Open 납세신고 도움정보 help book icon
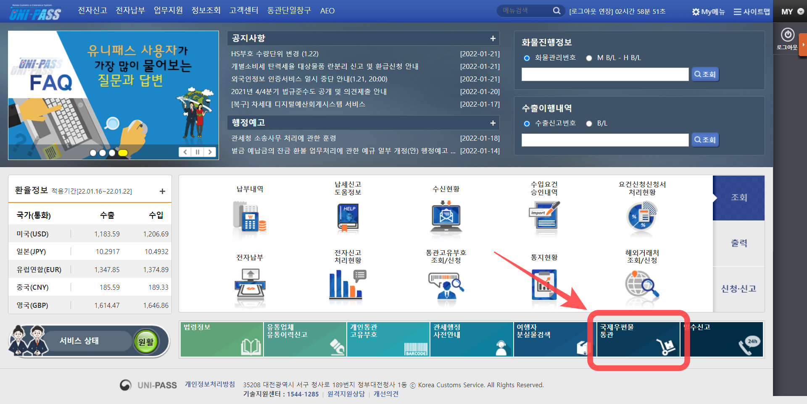The height and width of the screenshot is (404, 807). (x=348, y=218)
